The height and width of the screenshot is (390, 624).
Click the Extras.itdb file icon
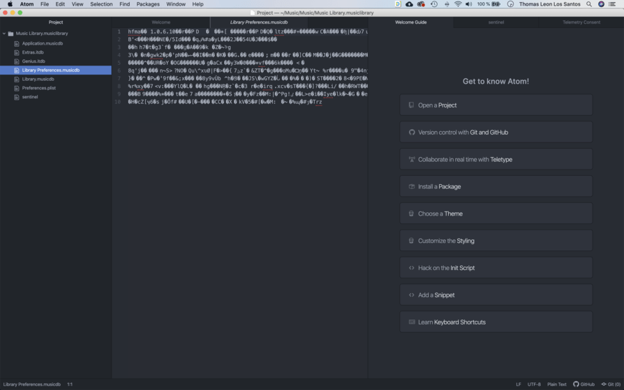pos(17,52)
